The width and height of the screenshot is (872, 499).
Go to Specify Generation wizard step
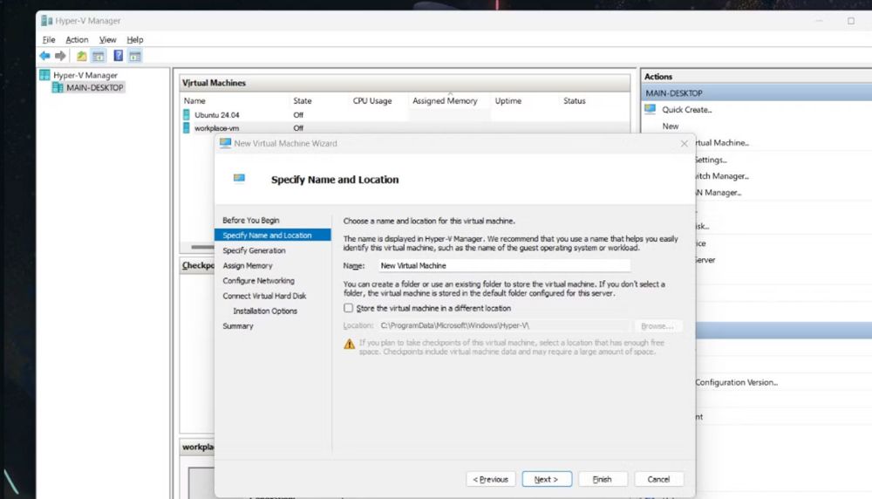[254, 250]
